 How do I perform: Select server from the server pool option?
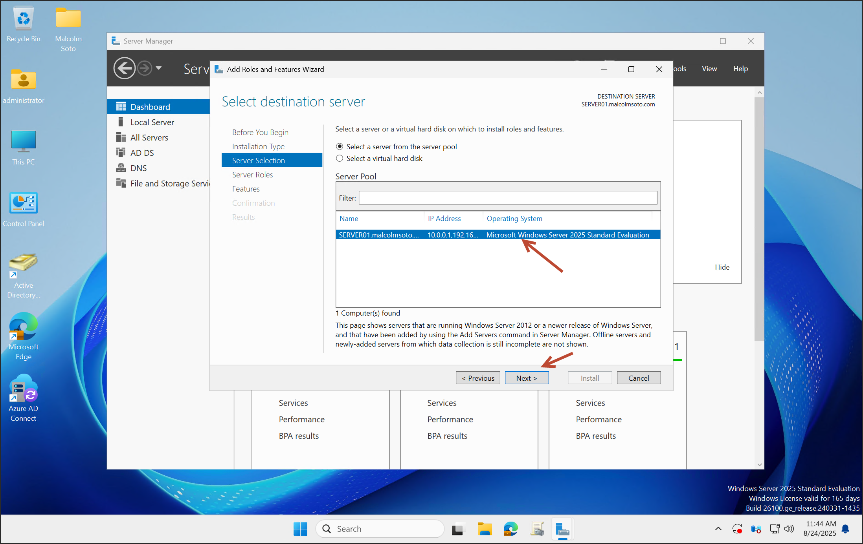(x=340, y=146)
